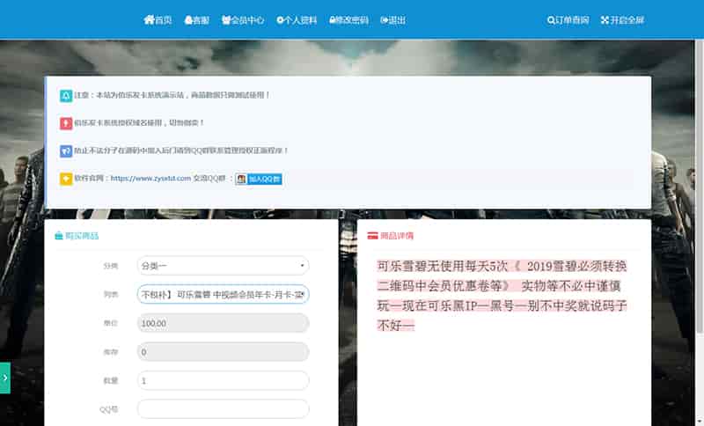Image resolution: width=704 pixels, height=426 pixels.
Task: Go to 首页 home in top navigation
Action: [x=158, y=20]
